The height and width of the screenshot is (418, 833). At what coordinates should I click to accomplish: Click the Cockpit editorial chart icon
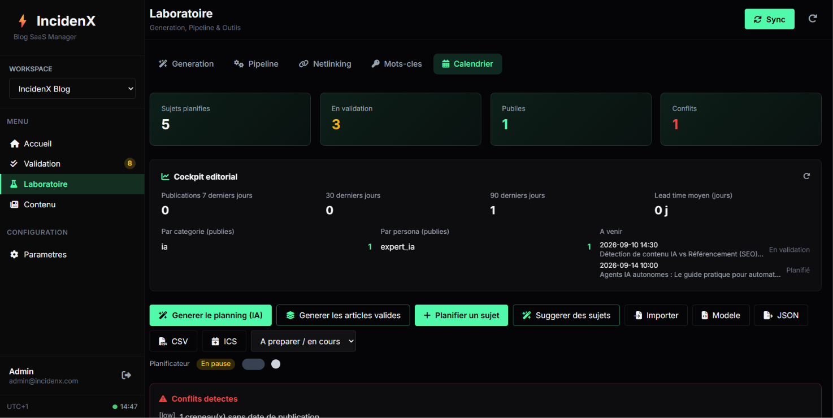tap(166, 177)
